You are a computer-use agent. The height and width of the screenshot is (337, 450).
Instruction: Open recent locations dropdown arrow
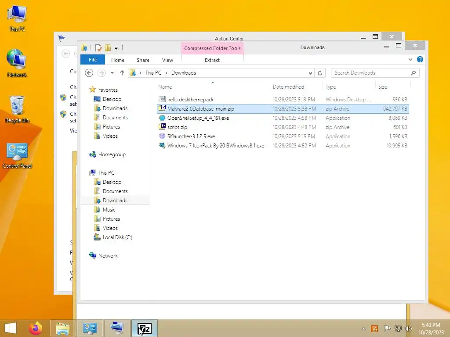(112, 73)
